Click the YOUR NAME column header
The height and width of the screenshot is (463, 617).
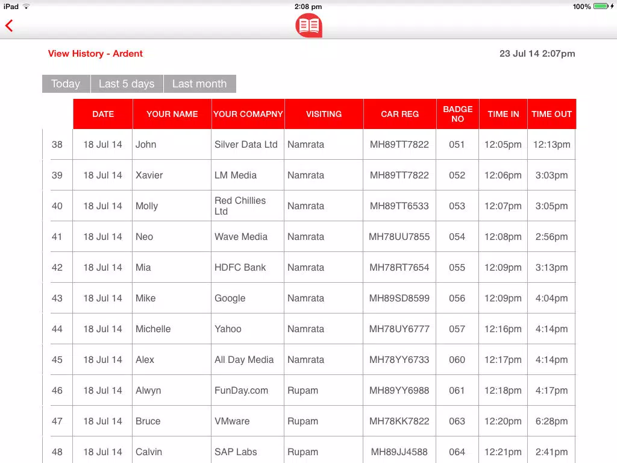click(x=172, y=114)
